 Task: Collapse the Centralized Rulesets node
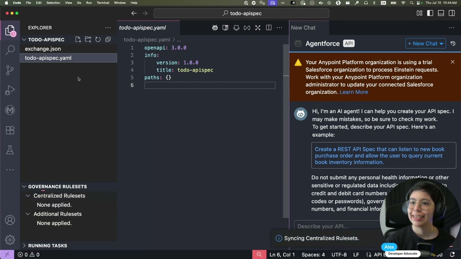click(x=28, y=196)
